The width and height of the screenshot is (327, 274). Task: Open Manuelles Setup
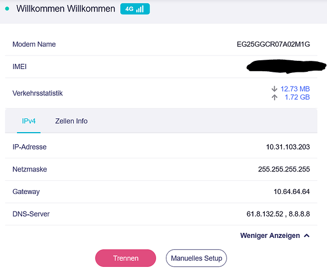click(196, 258)
